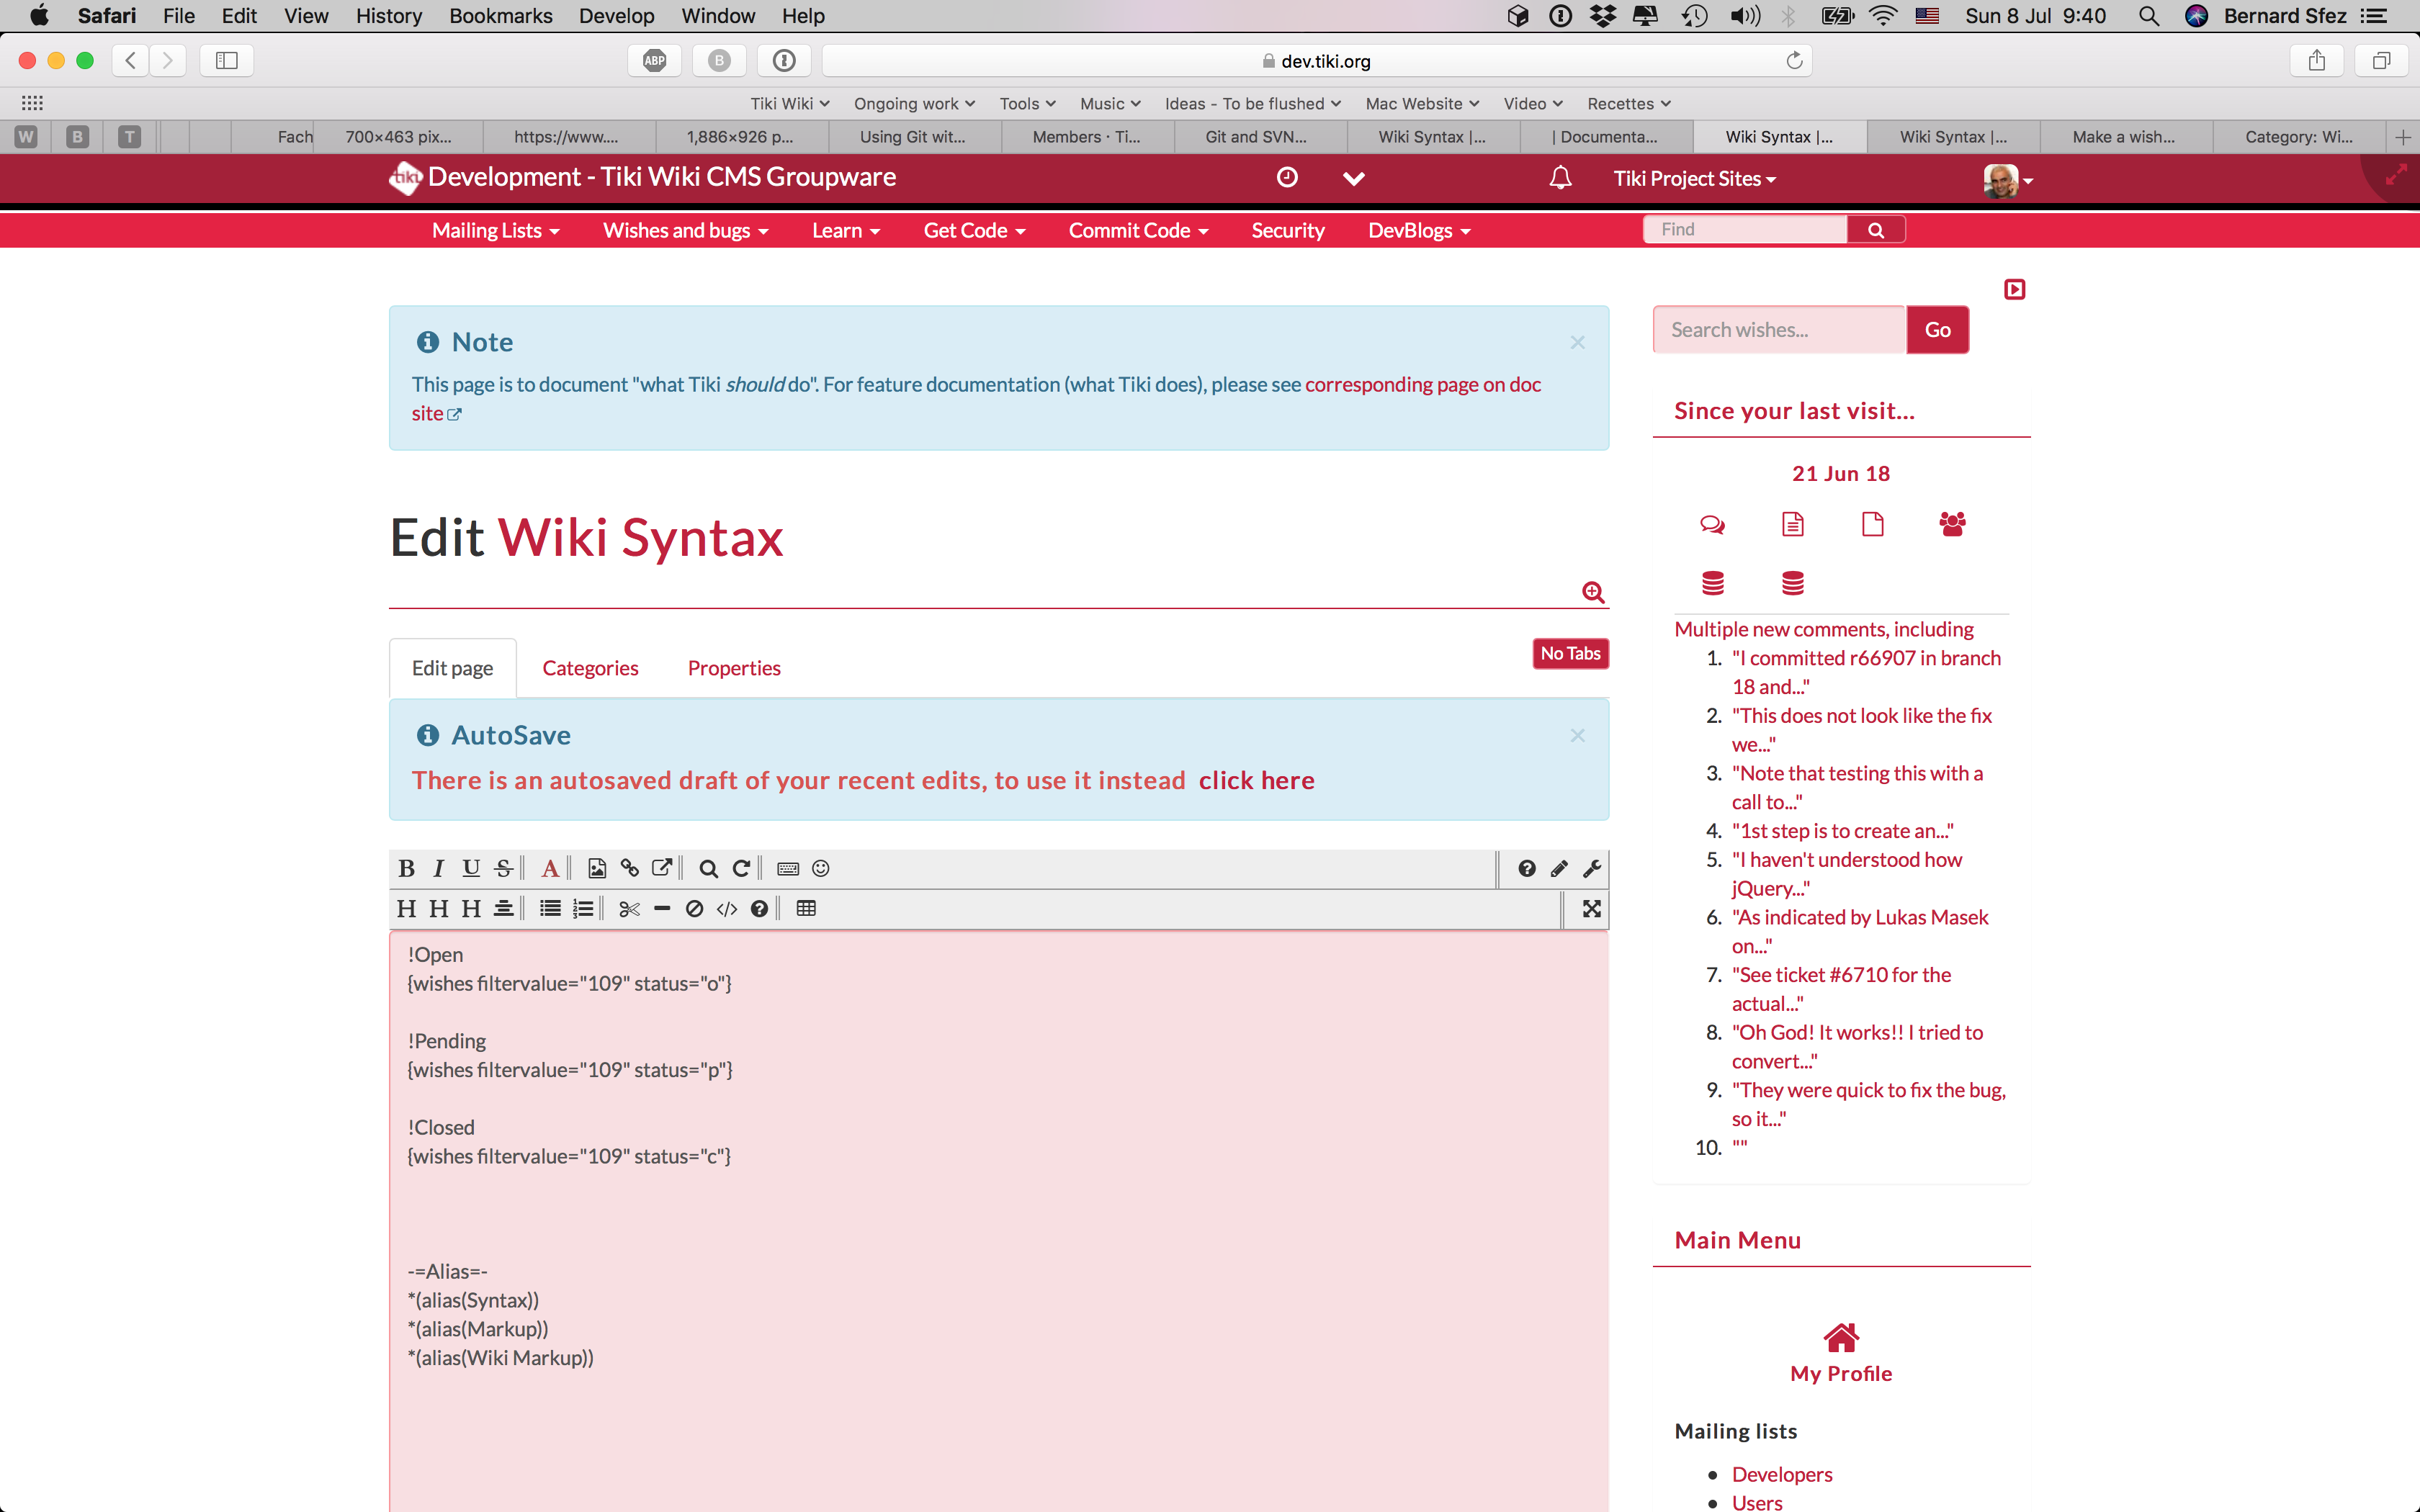Open the Safari Bookmarks menu

pyautogui.click(x=501, y=16)
